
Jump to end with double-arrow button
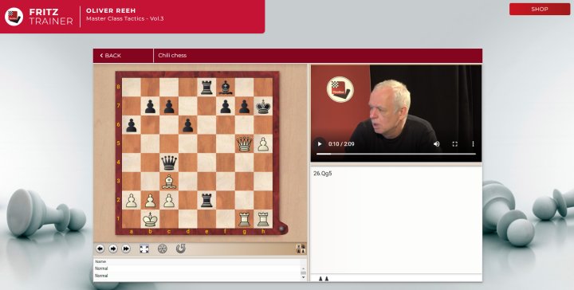pos(126,249)
